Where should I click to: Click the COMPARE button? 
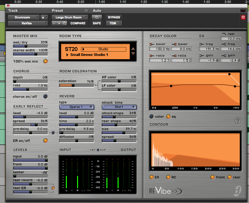point(78,23)
